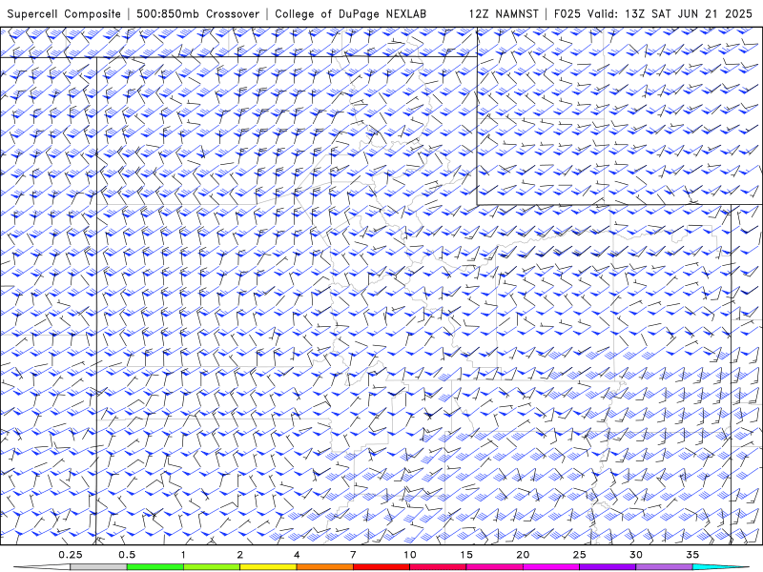Screen dimensions: 763x572
Task: Pick the magenta color bar segment
Action: pos(551,567)
